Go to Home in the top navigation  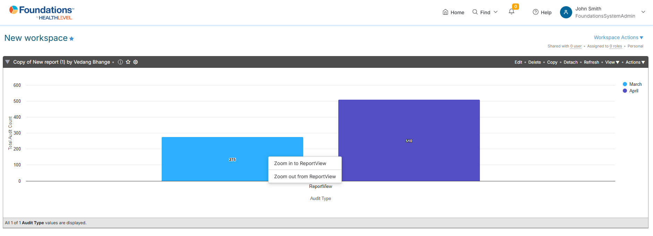click(x=453, y=12)
